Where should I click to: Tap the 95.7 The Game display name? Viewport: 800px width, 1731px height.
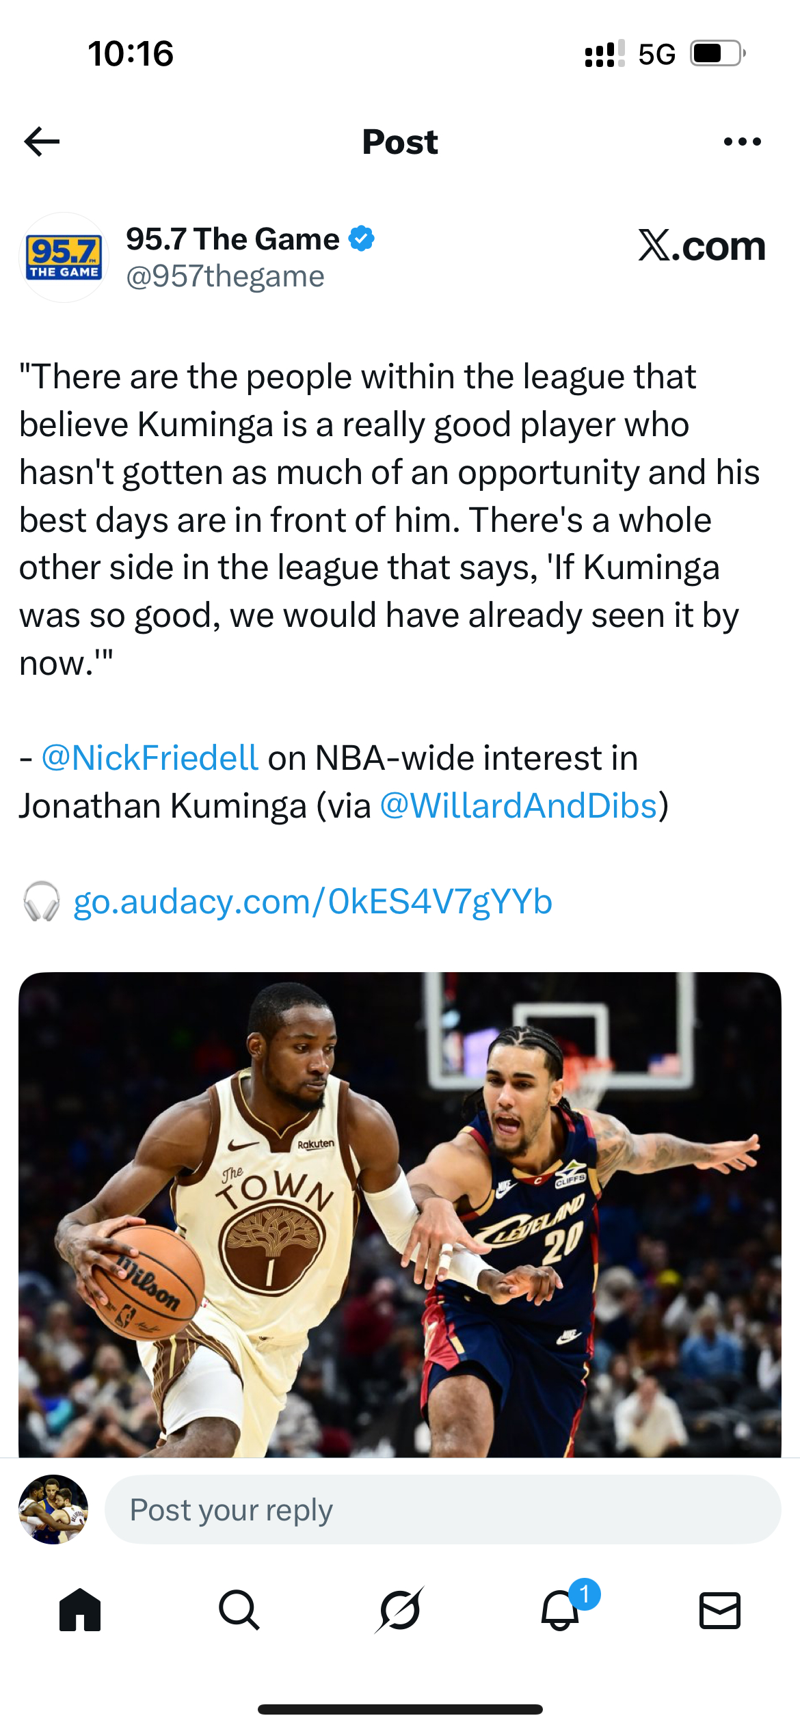click(232, 239)
